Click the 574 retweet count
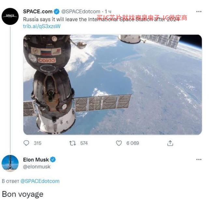 [x=84, y=143]
